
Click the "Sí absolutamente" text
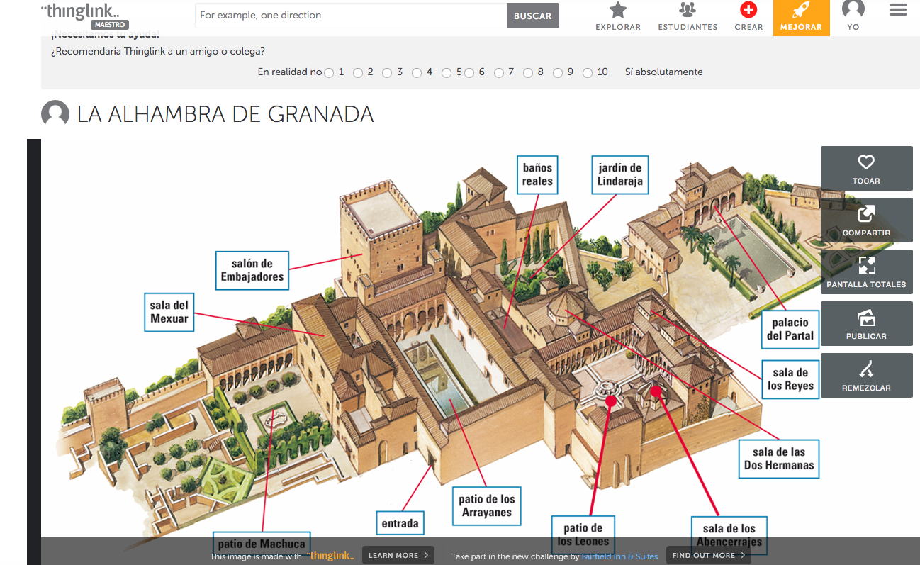click(664, 72)
